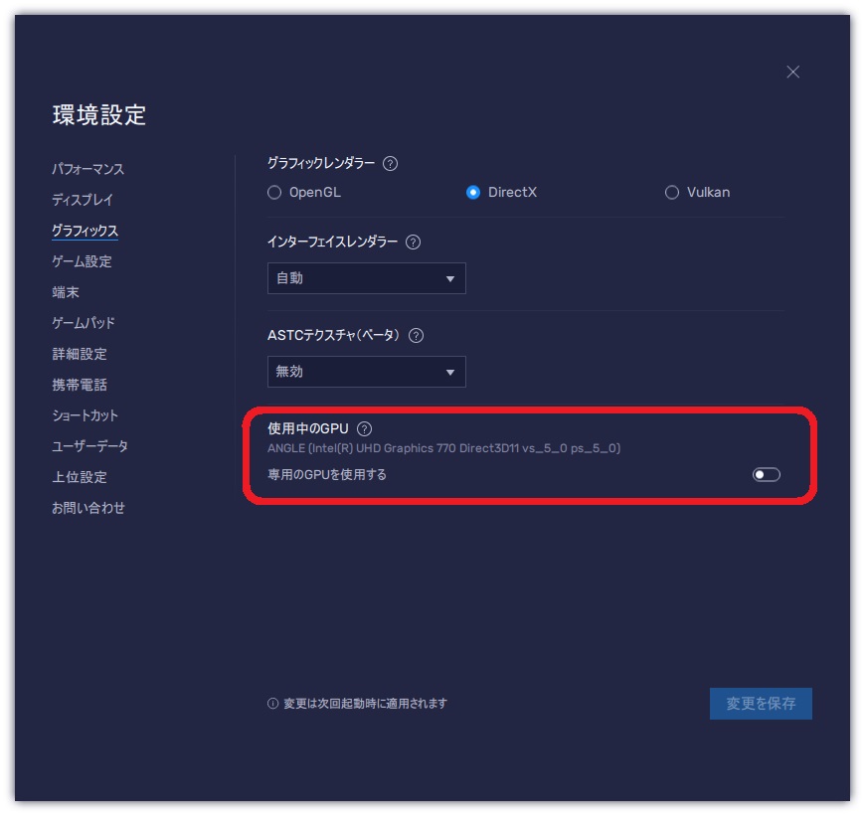Viewport: 865px width, 816px height.
Task: Click the info icon beside 変更は次回起動時に適用されます
Action: point(272,704)
